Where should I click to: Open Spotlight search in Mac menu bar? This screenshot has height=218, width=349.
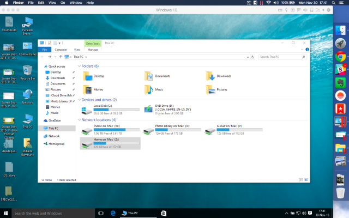[334, 3]
